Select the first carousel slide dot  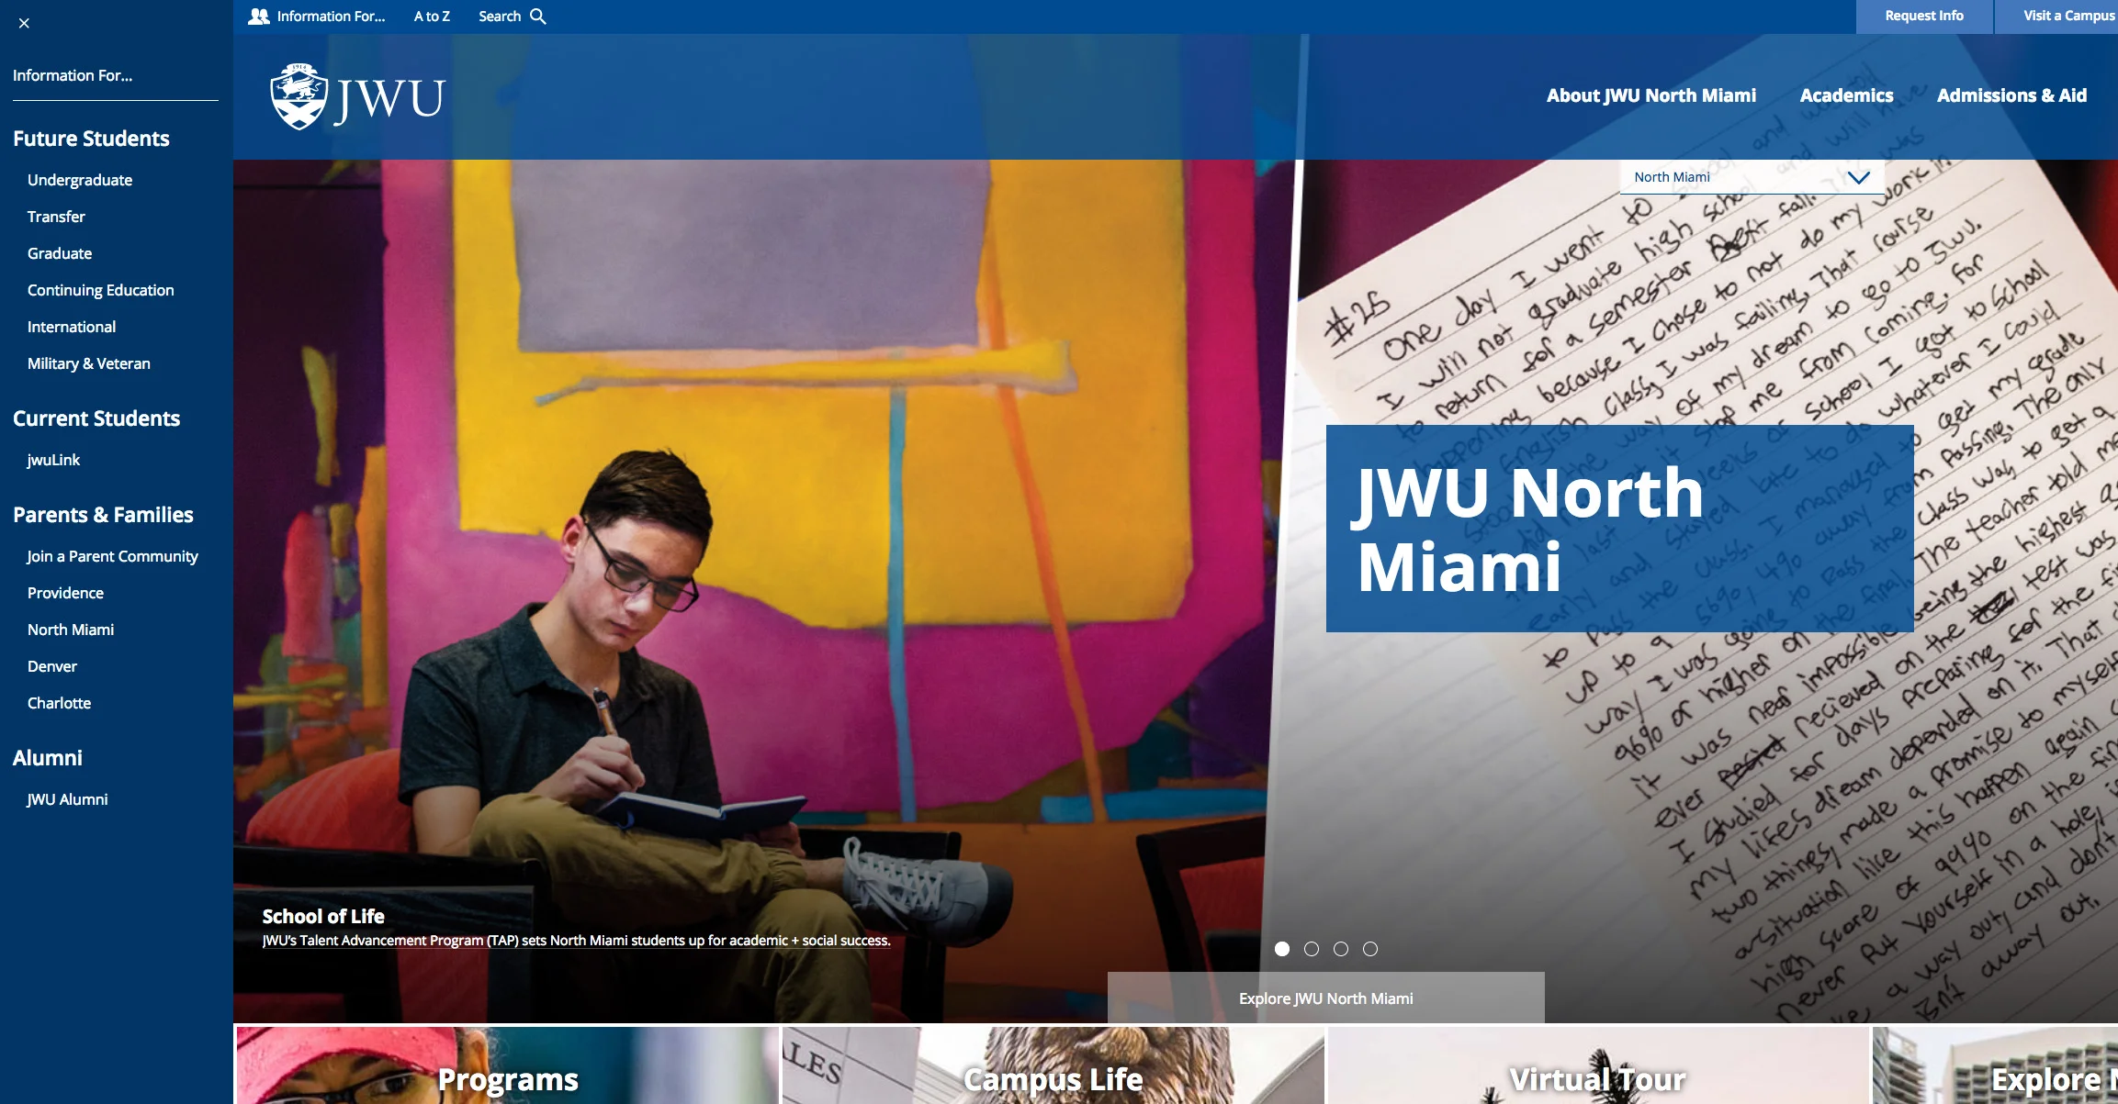1282,949
